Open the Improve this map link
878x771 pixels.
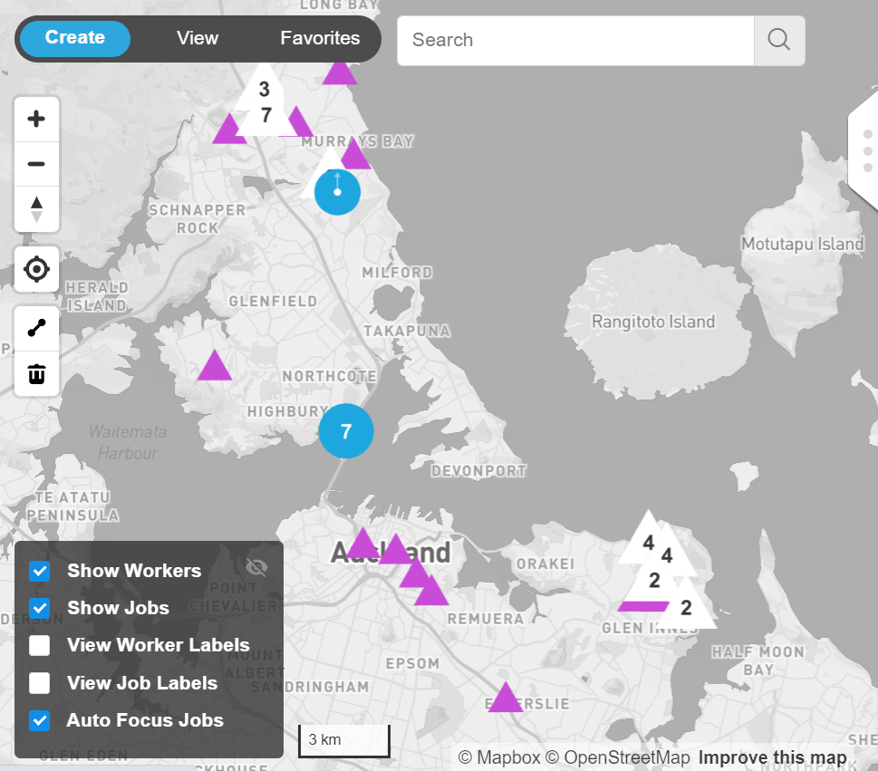(x=772, y=757)
